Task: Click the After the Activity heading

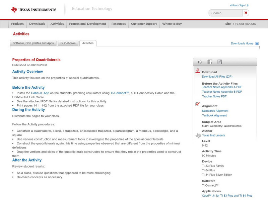Action: 27,160
